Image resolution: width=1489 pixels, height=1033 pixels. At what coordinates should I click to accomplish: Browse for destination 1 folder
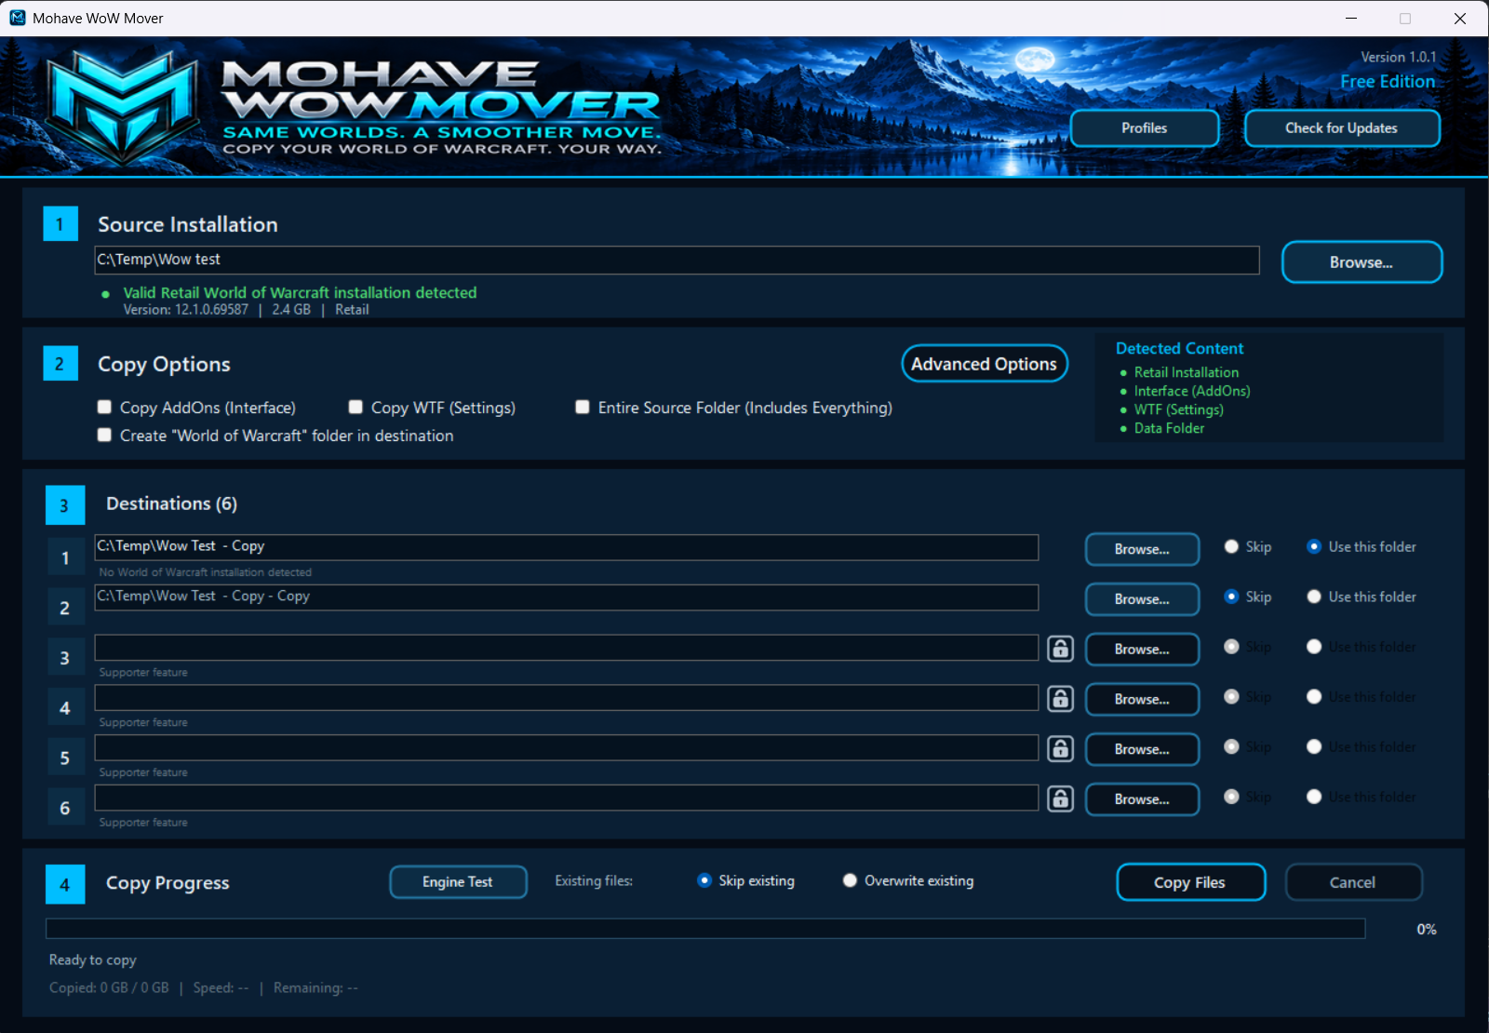click(1142, 549)
